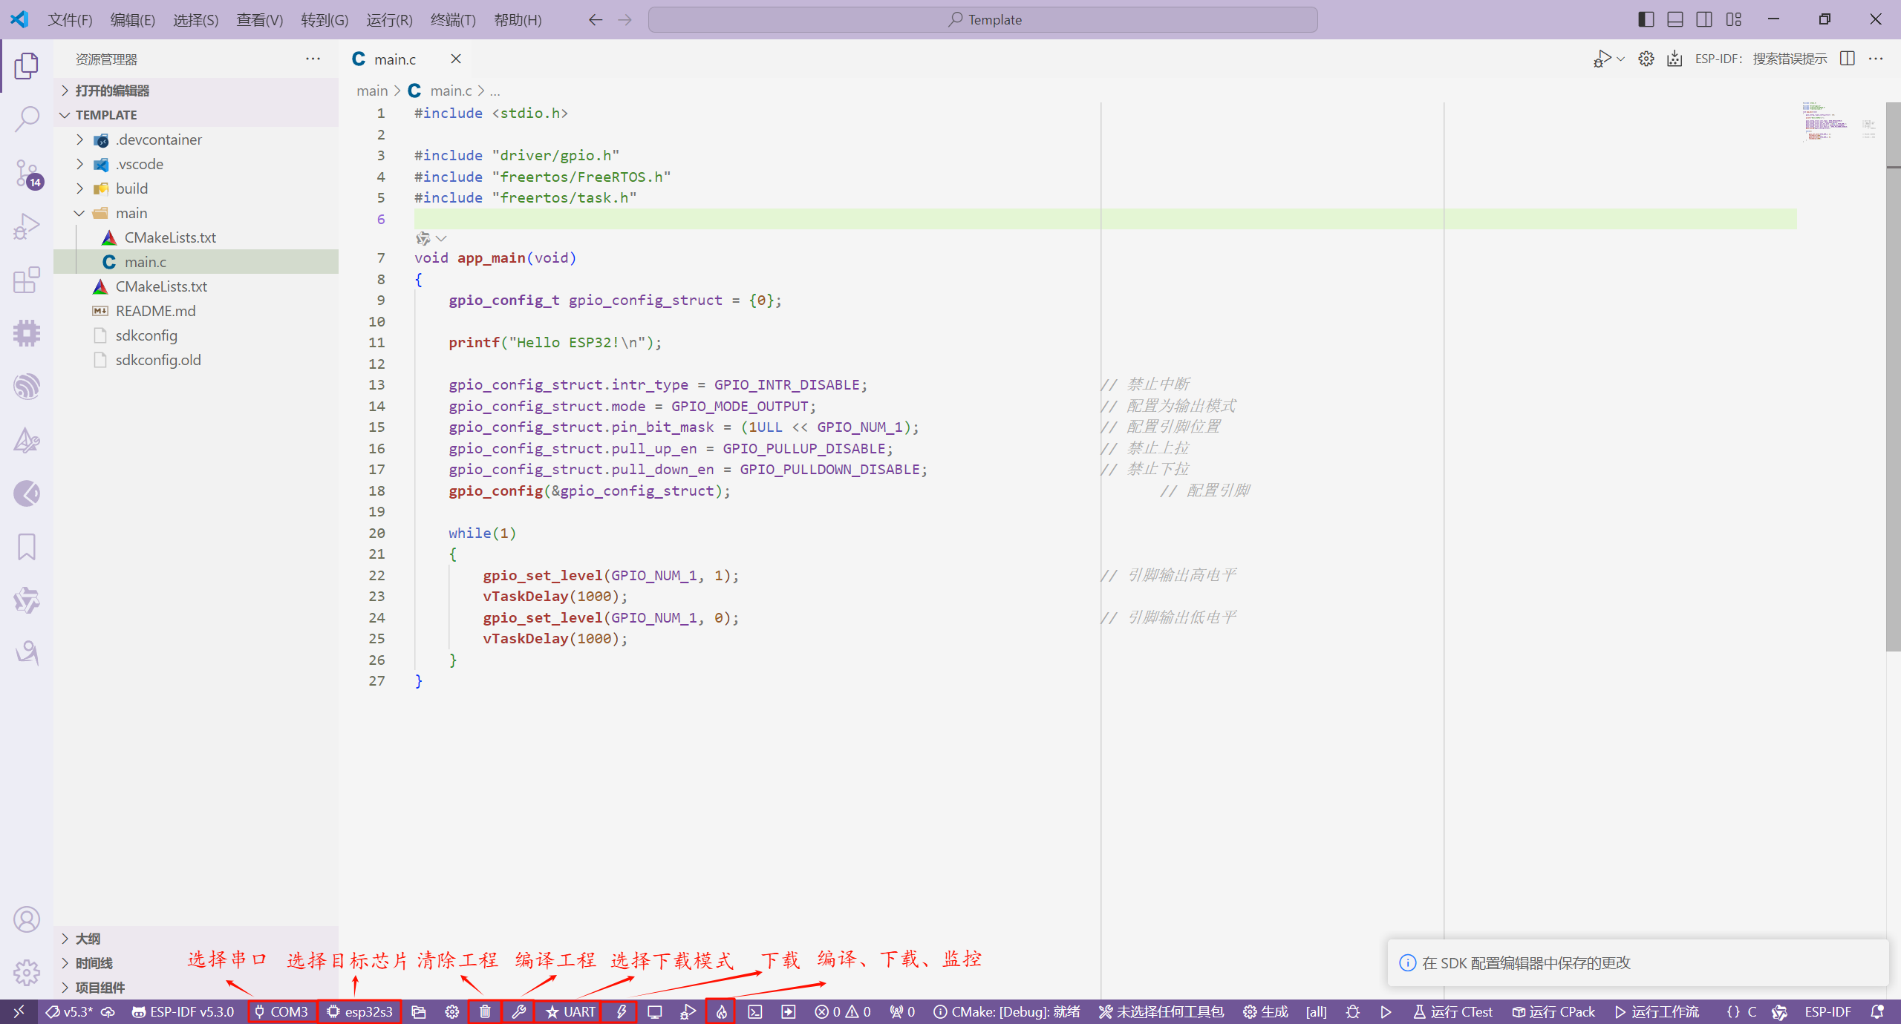Toggle the bottom panel layout button

(1675, 19)
